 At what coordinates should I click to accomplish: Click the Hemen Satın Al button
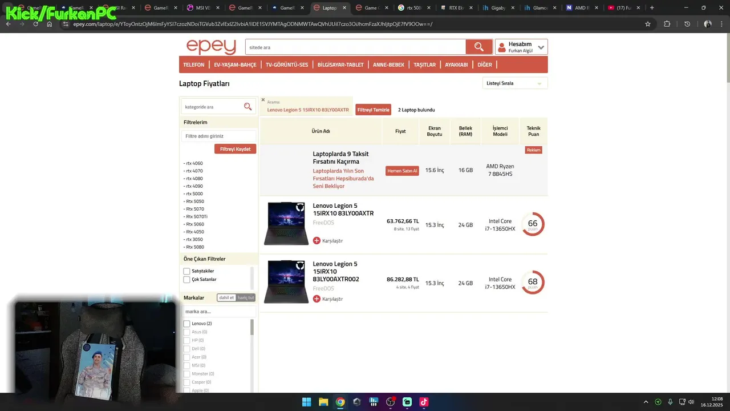402,171
